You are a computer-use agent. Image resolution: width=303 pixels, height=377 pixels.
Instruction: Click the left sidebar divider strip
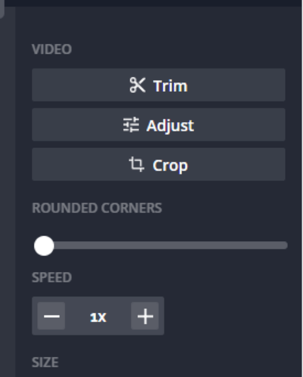(x=7, y=195)
